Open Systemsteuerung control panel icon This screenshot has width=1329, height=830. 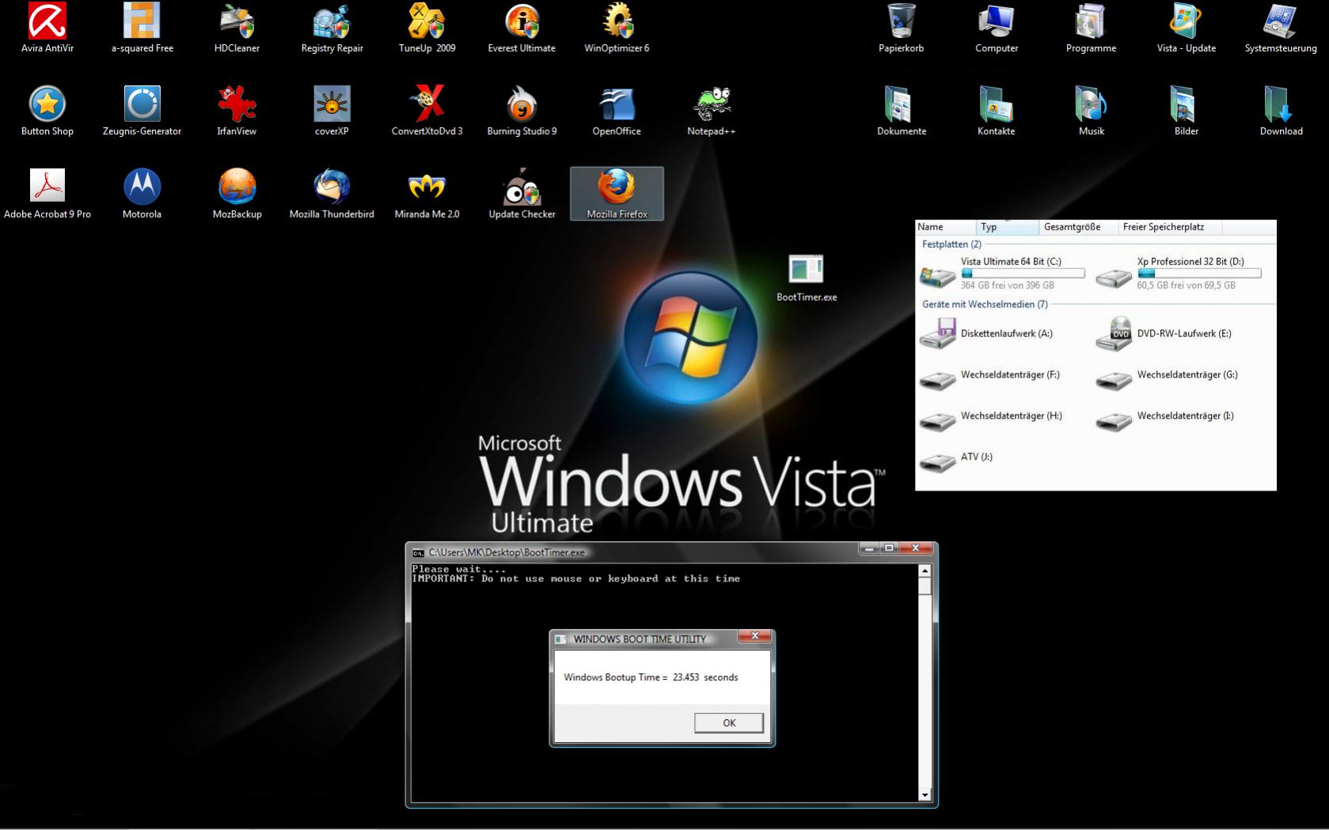coord(1281,27)
